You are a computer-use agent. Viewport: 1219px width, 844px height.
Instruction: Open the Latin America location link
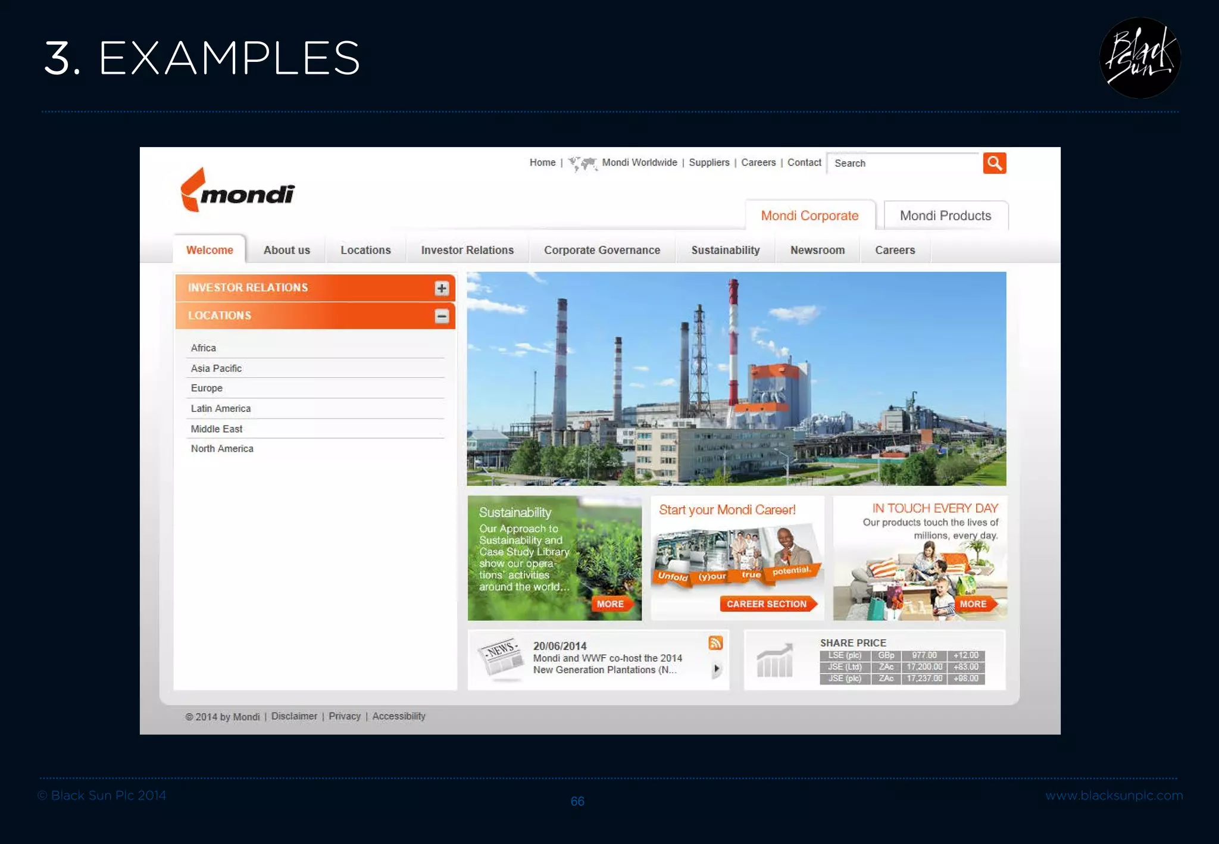(221, 408)
